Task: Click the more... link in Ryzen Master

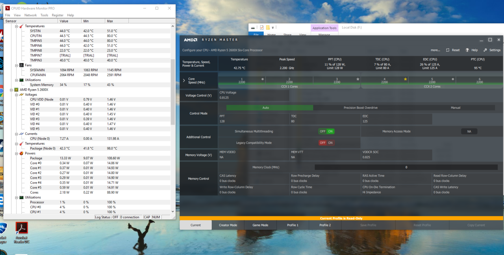Action: click(x=435, y=50)
